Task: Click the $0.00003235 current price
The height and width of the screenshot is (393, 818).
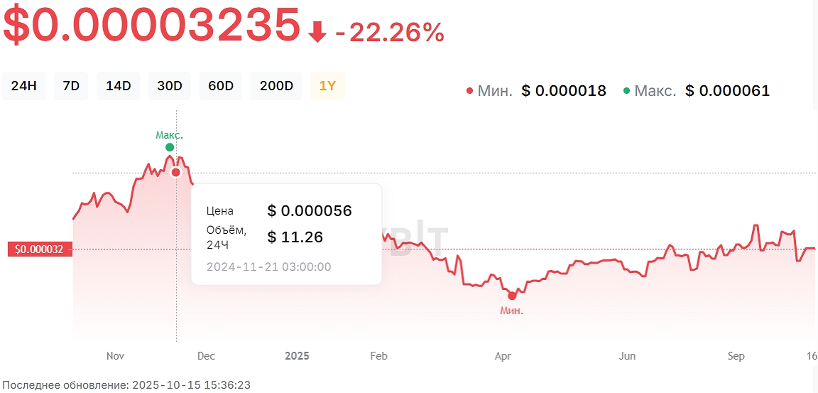Action: [x=153, y=25]
